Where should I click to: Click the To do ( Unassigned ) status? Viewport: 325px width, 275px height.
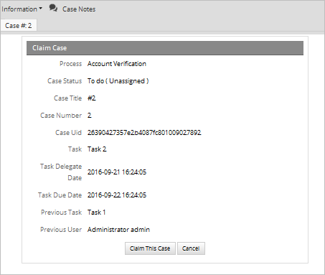pos(118,81)
